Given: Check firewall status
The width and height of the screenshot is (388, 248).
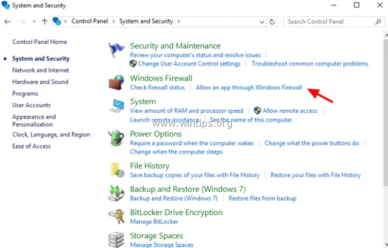Looking at the screenshot, I should click(158, 87).
